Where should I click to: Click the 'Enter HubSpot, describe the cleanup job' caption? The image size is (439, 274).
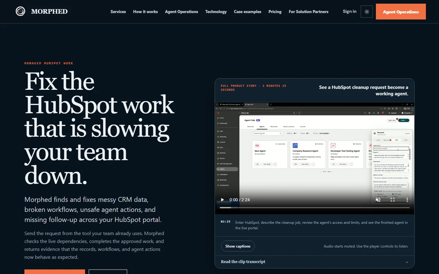[x=321, y=225]
